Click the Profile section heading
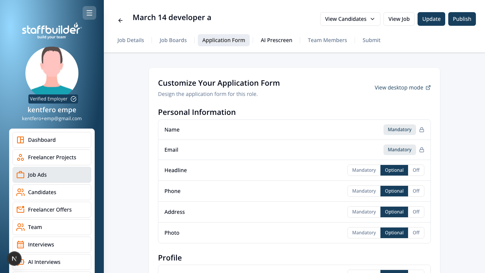 170,258
